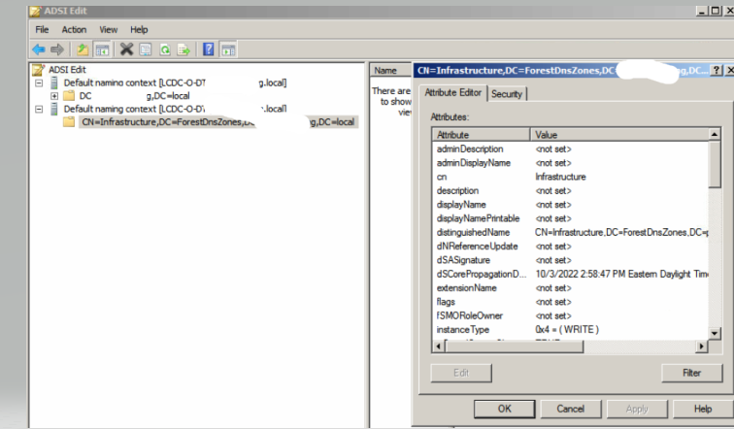Screen dimensions: 734x429
Task: Select the description attribute row
Action: click(x=570, y=190)
